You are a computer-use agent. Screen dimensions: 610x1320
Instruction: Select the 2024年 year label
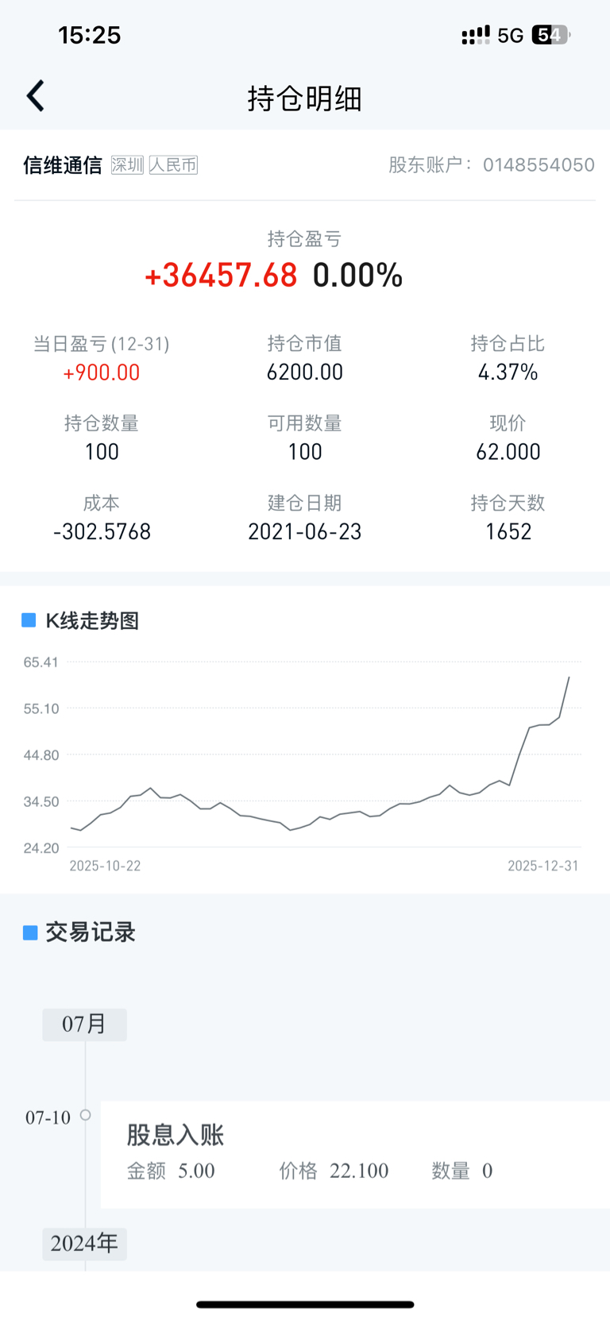(x=84, y=1243)
